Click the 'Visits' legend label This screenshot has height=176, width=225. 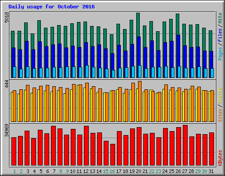tap(220, 95)
